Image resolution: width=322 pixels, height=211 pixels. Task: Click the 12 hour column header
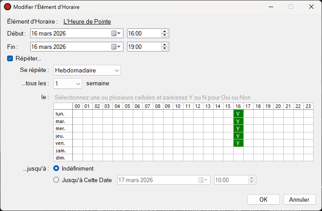point(198,106)
